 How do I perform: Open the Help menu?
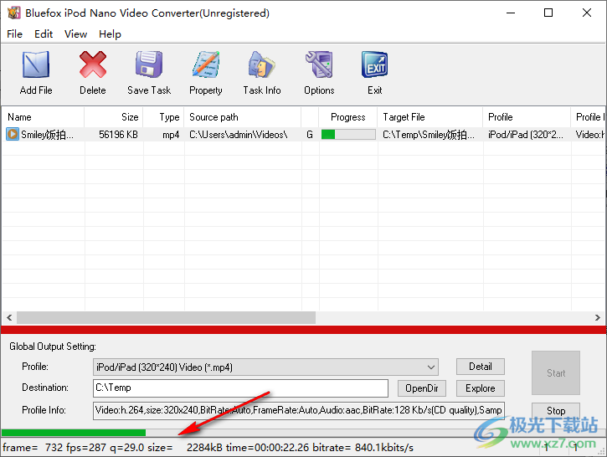[x=110, y=34]
